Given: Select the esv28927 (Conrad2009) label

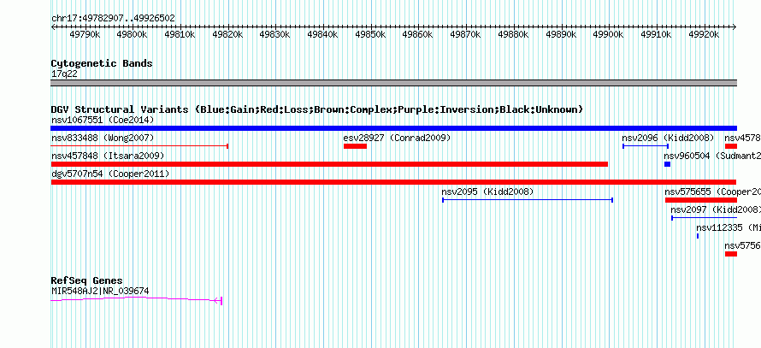Looking at the screenshot, I should (x=397, y=138).
